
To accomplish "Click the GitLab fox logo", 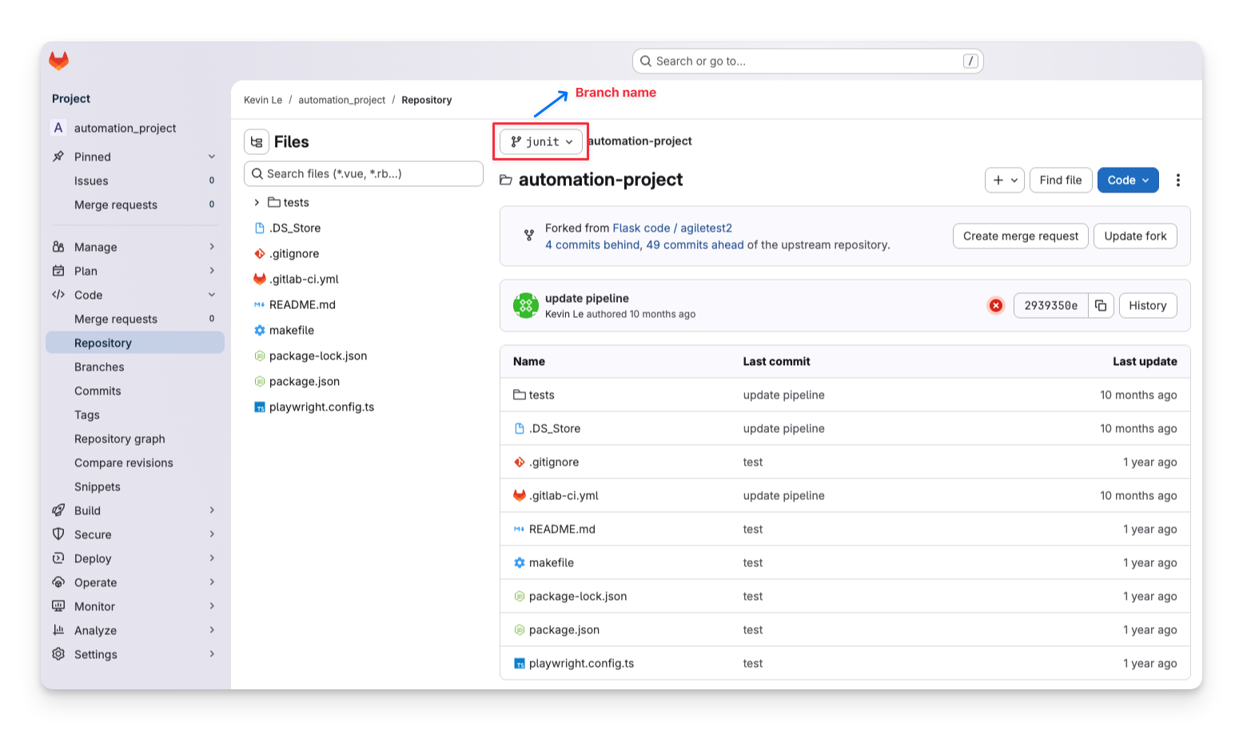I will coord(58,60).
